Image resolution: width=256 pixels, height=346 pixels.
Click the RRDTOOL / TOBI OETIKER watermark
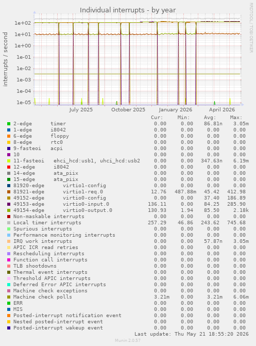[x=251, y=27]
